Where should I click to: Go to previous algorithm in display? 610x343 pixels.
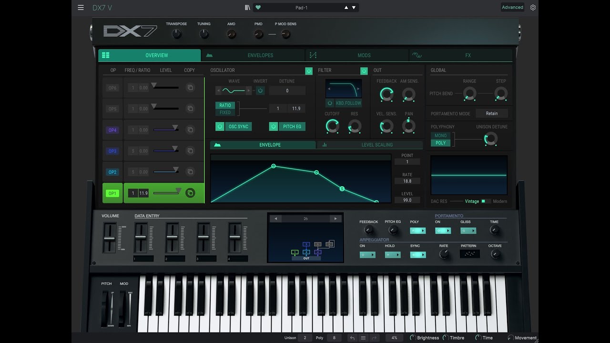[x=275, y=219]
